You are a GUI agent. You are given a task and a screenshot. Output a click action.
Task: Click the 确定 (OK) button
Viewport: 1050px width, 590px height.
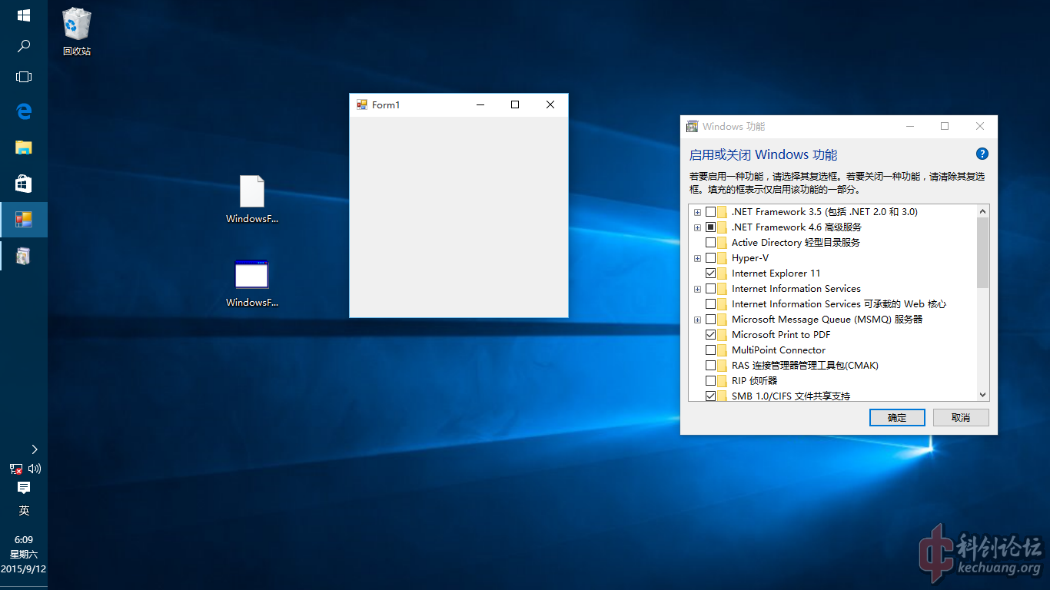click(x=896, y=417)
